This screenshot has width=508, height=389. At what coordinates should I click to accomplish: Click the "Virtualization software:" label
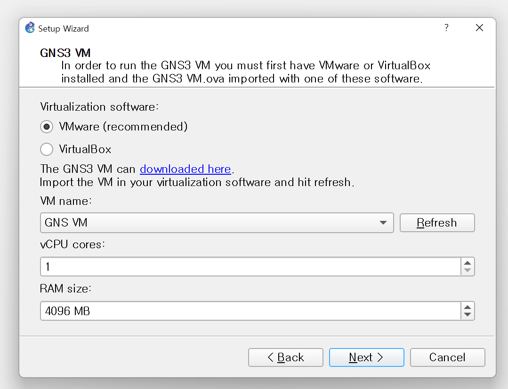[x=99, y=107]
